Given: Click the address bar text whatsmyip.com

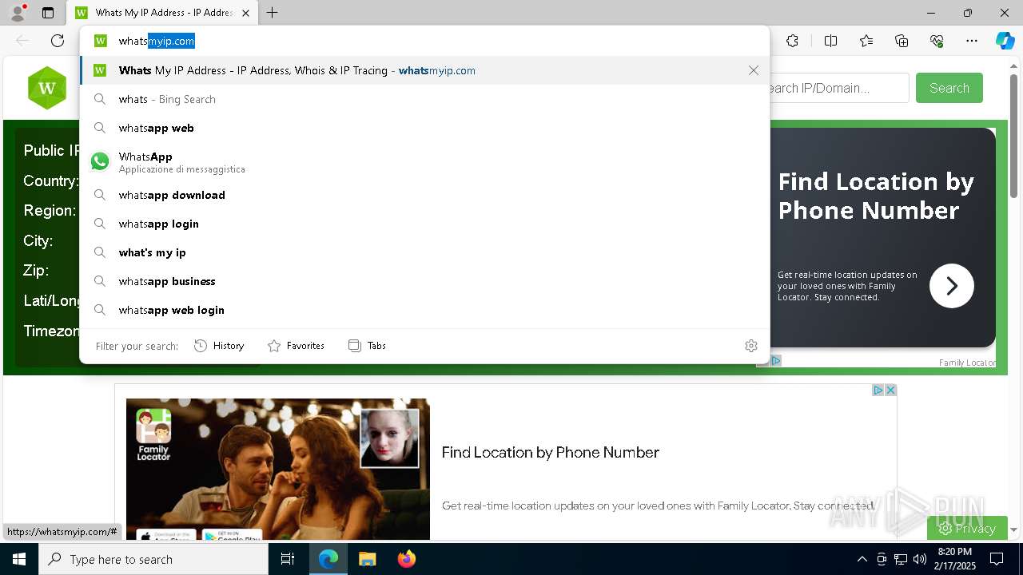Looking at the screenshot, I should point(157,41).
